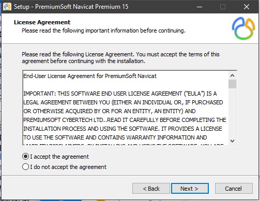
Task: Click the IMPORTANT paragraph in the license text
Action: coord(125,115)
